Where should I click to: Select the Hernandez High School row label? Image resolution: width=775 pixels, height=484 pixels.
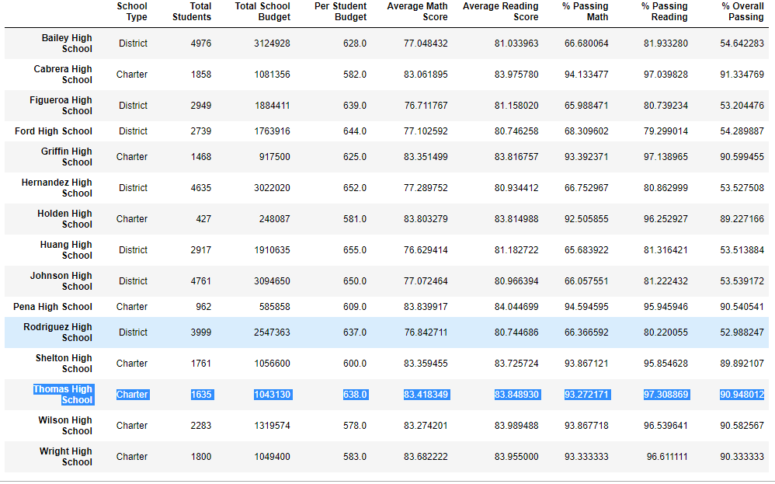[57, 188]
